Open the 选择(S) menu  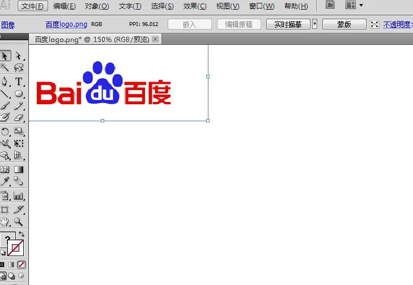(x=162, y=6)
